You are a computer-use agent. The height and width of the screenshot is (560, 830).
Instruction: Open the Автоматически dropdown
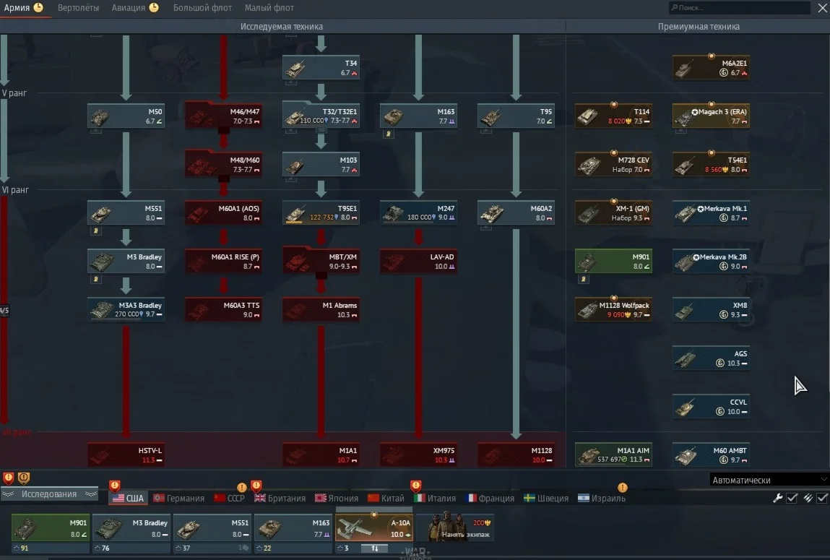769,480
